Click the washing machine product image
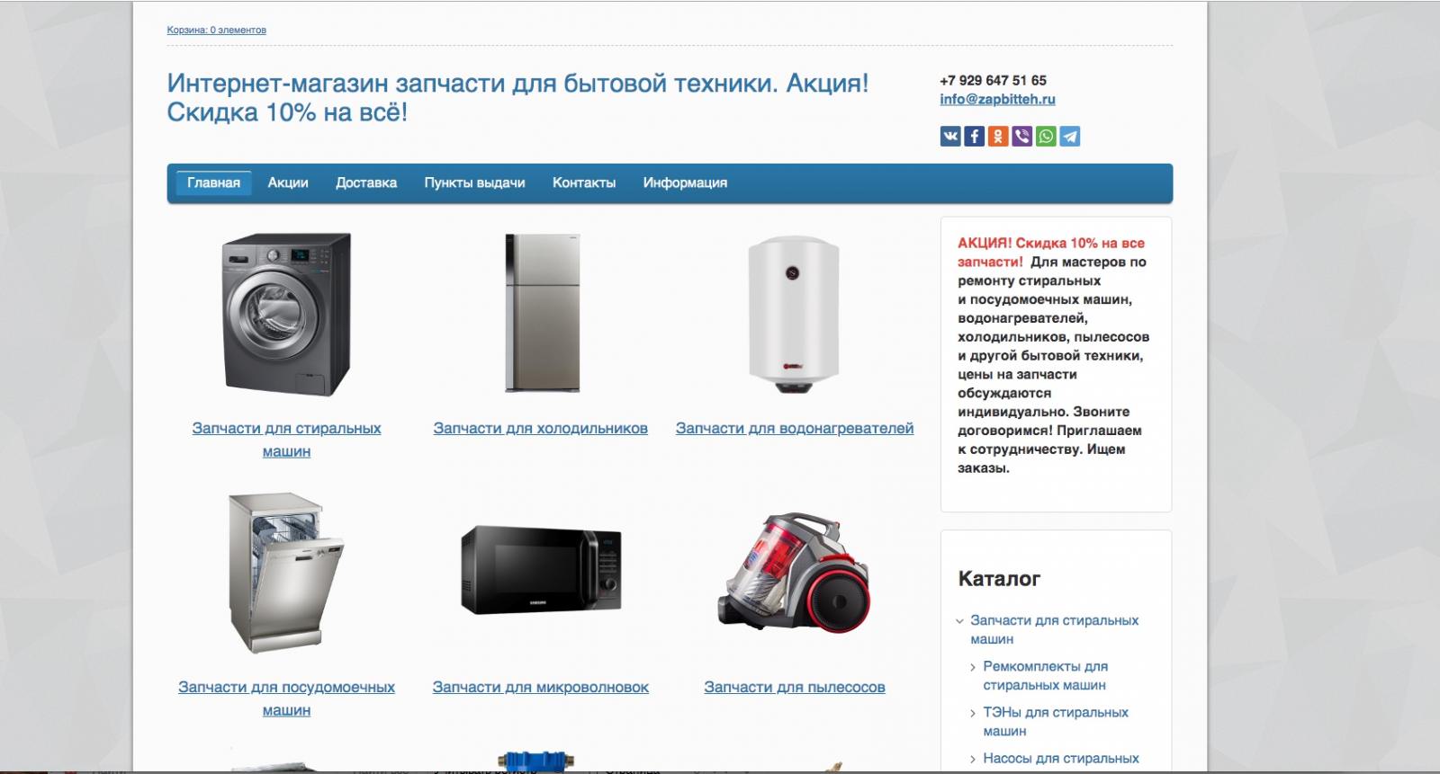 coord(286,314)
